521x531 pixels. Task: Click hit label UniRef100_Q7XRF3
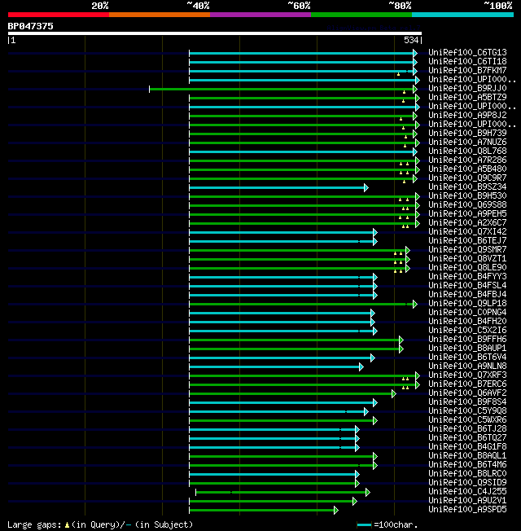point(467,375)
